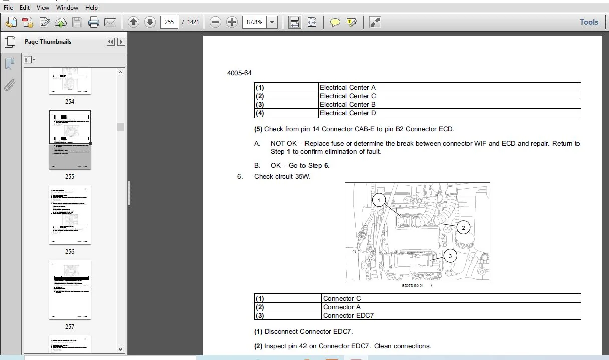Open the zoom level dropdown arrow

[272, 22]
